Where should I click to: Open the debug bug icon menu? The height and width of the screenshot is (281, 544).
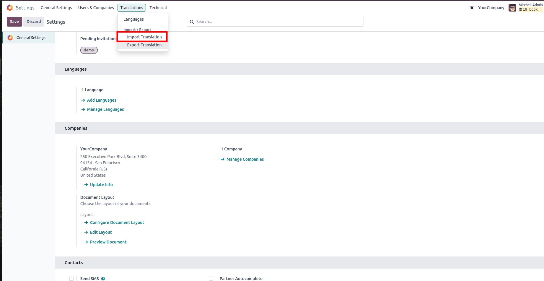pyautogui.click(x=472, y=8)
